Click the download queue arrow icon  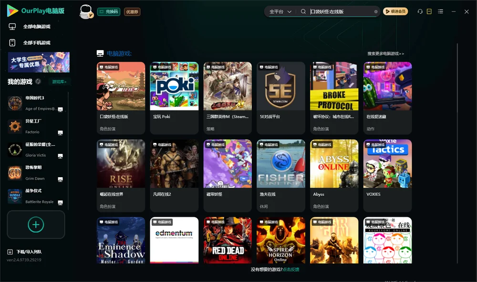coord(10,252)
